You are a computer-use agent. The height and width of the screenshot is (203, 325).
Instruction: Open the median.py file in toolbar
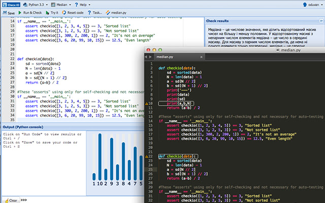tap(118, 12)
